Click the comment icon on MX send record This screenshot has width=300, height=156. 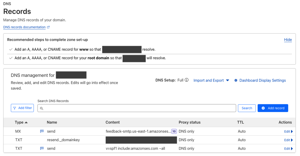pos(42,131)
